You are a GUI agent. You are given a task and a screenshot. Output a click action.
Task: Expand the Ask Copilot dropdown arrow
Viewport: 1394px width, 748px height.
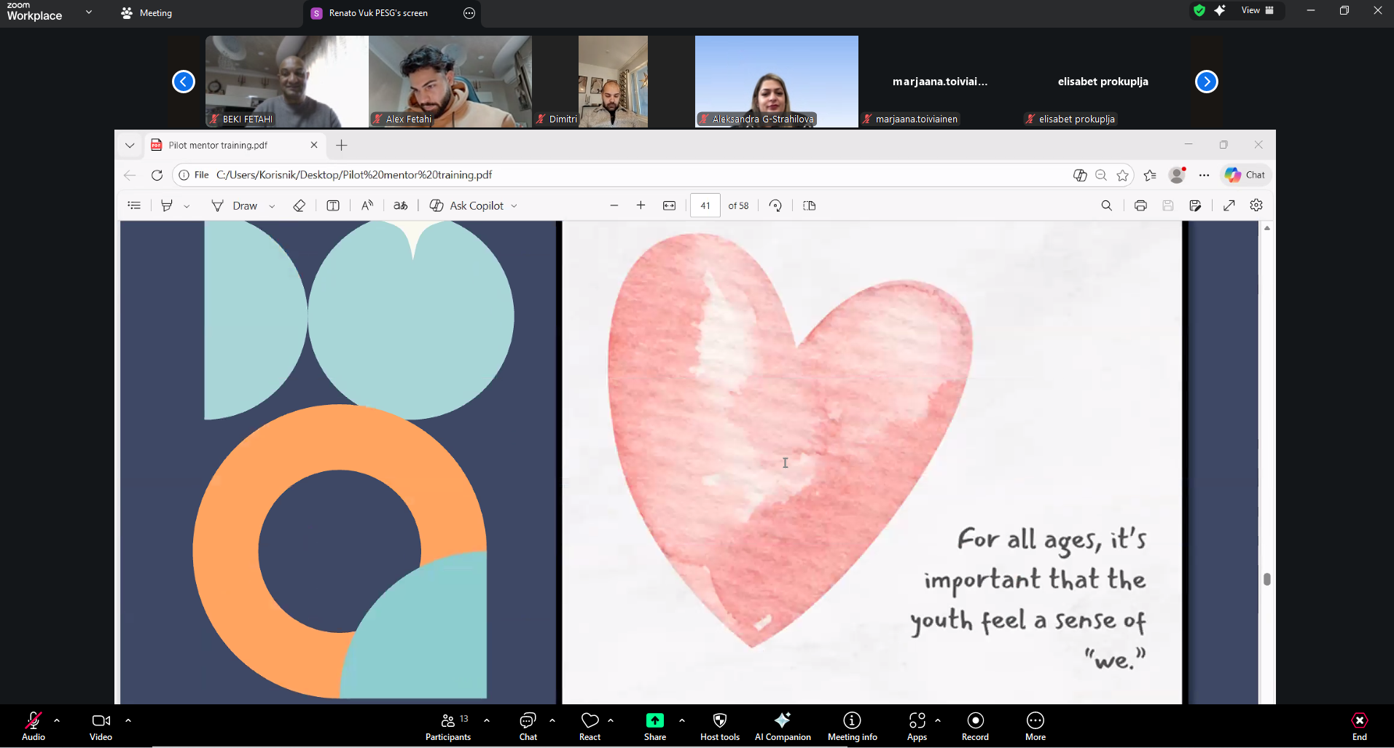pos(514,206)
